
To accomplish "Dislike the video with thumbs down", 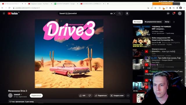I will pos(90,96).
